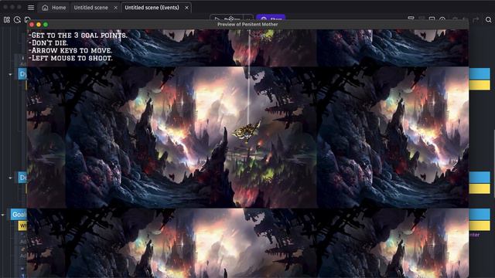
Task: Switch to the Untitled scene tab
Action: click(91, 8)
